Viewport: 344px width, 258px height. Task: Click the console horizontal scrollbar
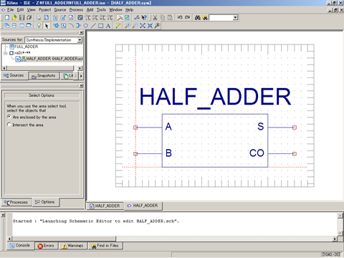pos(172,239)
